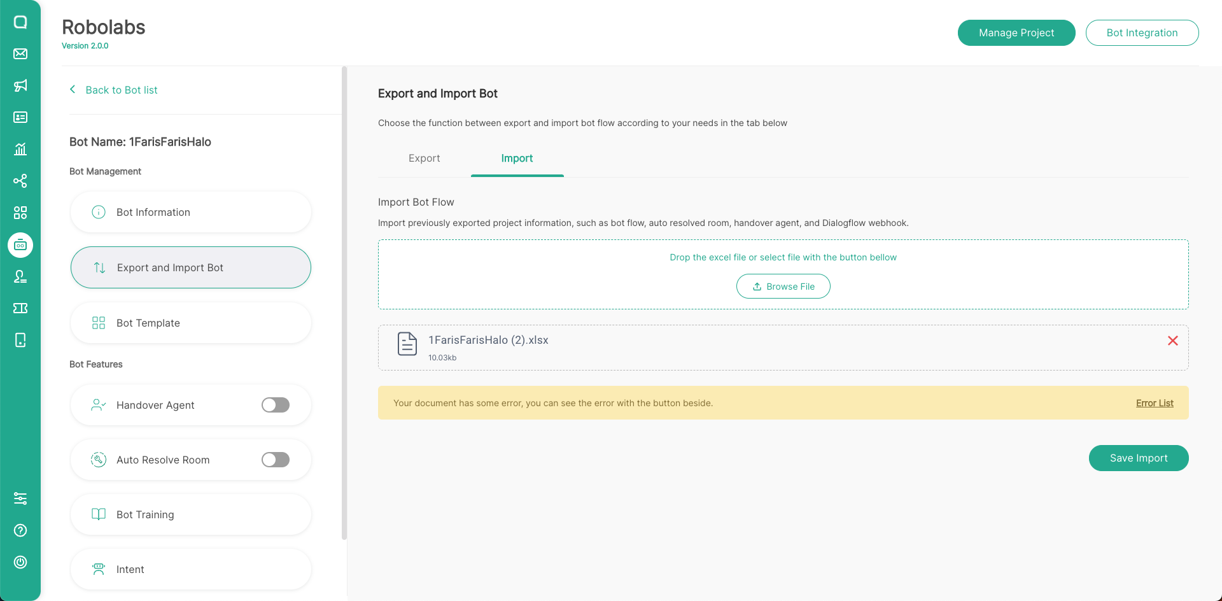Select the Import tab
The image size is (1222, 601).
[x=517, y=159]
